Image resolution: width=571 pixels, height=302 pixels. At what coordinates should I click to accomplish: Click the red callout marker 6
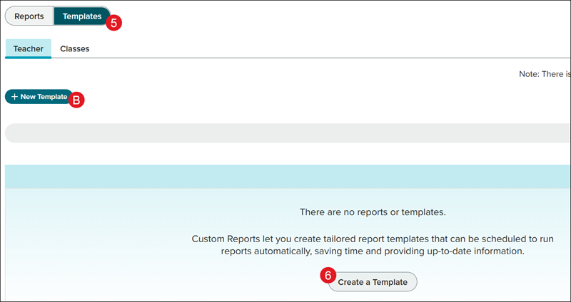[328, 276]
